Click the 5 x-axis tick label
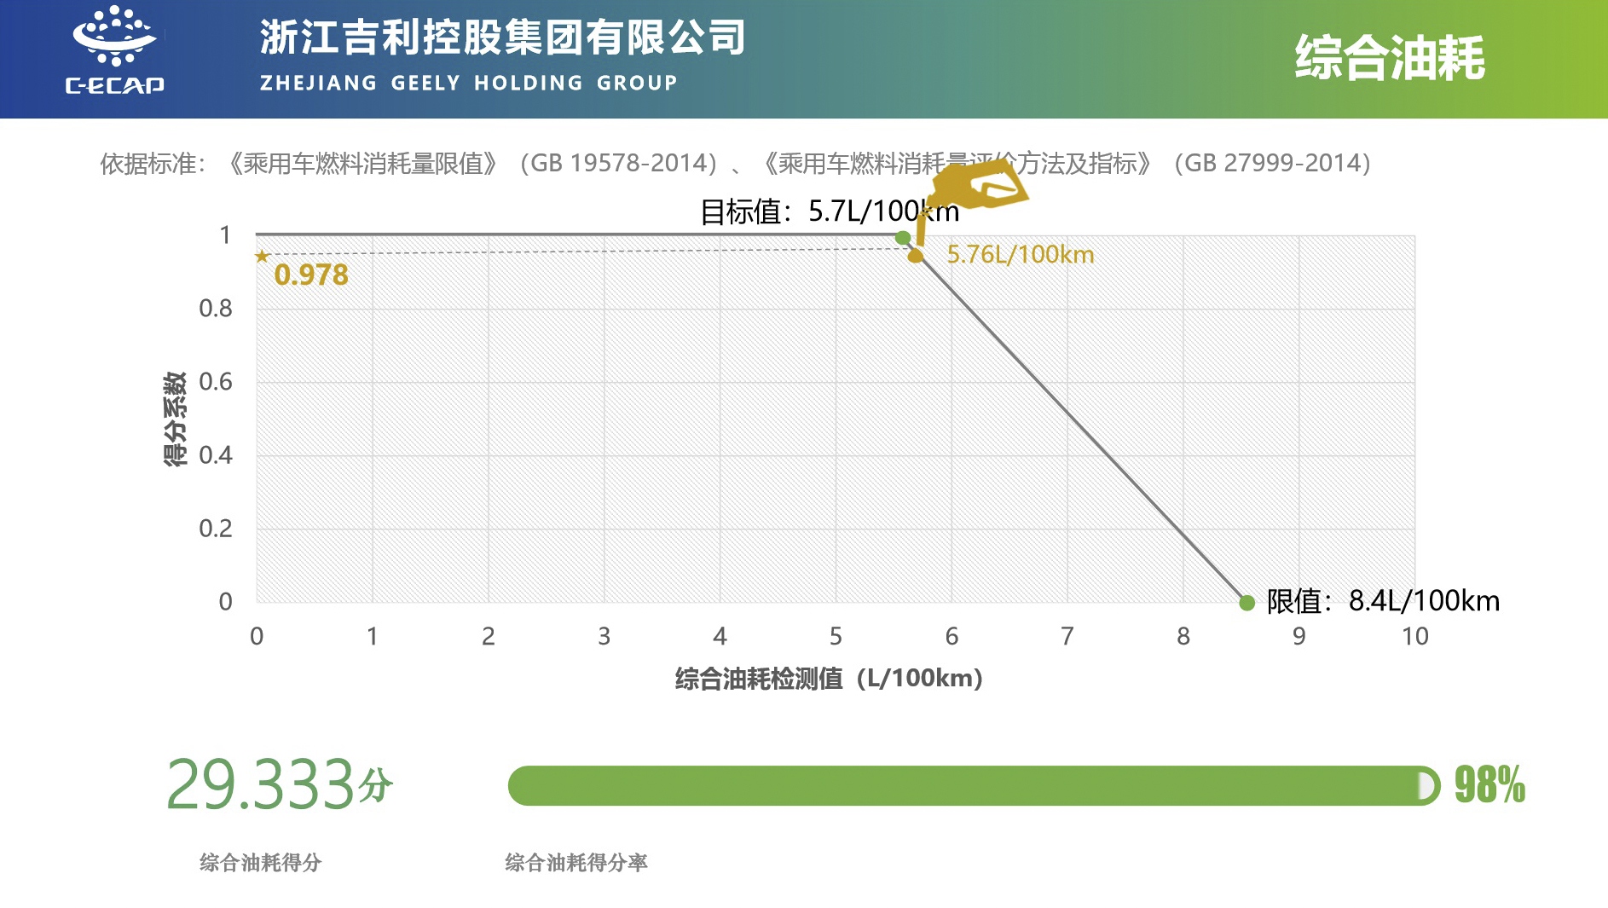 [x=836, y=637]
